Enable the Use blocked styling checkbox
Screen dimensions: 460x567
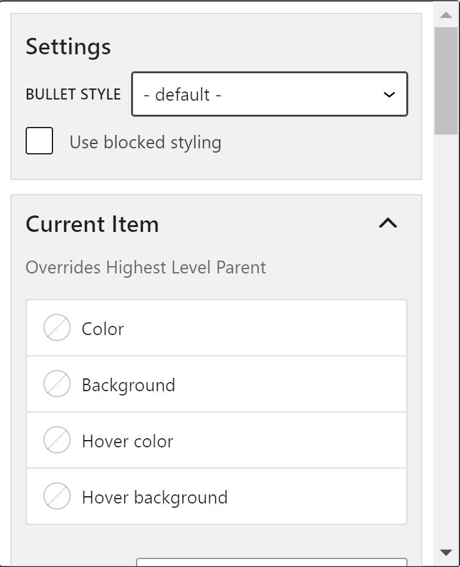[39, 141]
